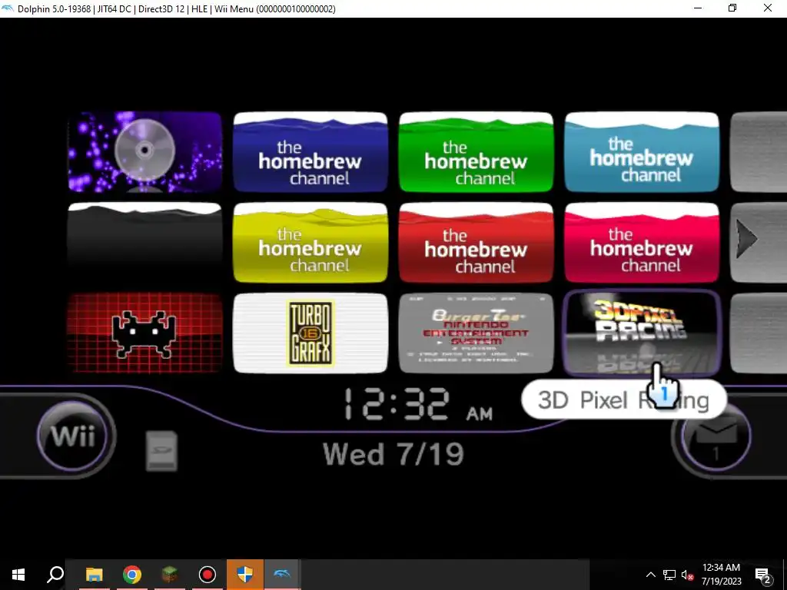The width and height of the screenshot is (787, 590).
Task: Launch the BurgerTime NES channel
Action: (477, 333)
